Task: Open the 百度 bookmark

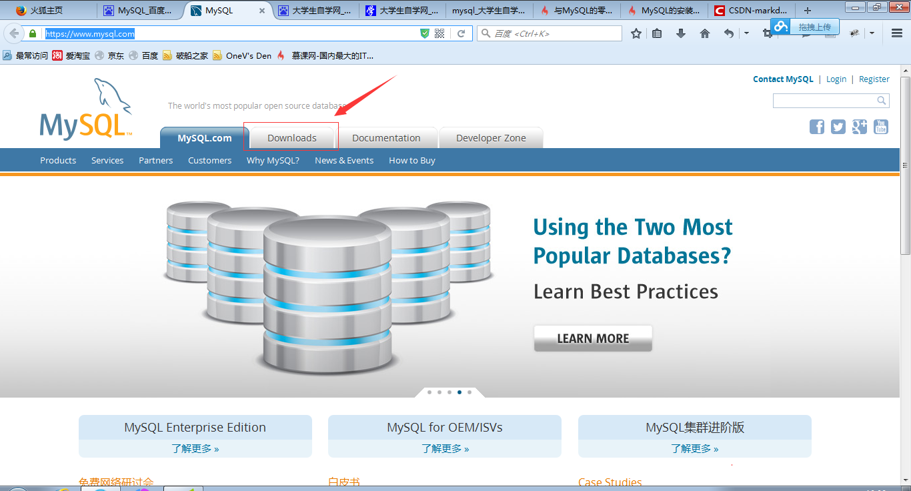Action: 143,56
